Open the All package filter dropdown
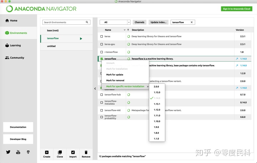The width and height of the screenshot is (257, 163). pos(115,22)
